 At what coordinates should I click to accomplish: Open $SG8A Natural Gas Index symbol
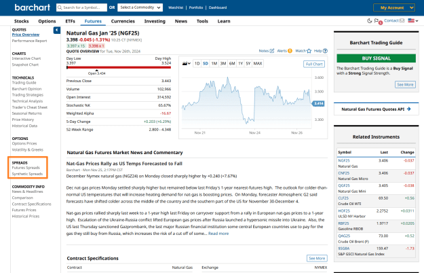click(344, 249)
